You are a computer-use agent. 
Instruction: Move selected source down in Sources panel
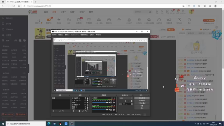pos(86,111)
